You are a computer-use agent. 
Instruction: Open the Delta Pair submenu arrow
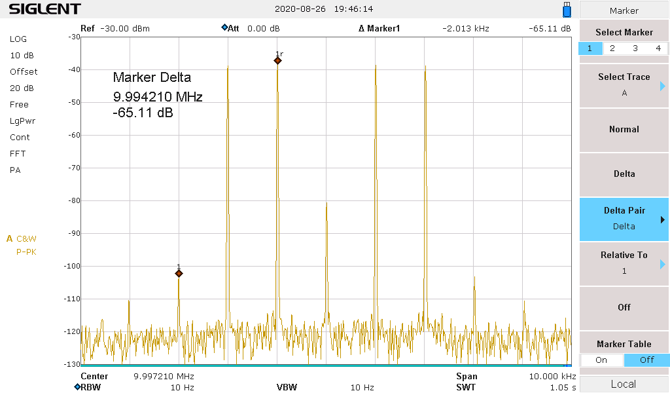(662, 219)
